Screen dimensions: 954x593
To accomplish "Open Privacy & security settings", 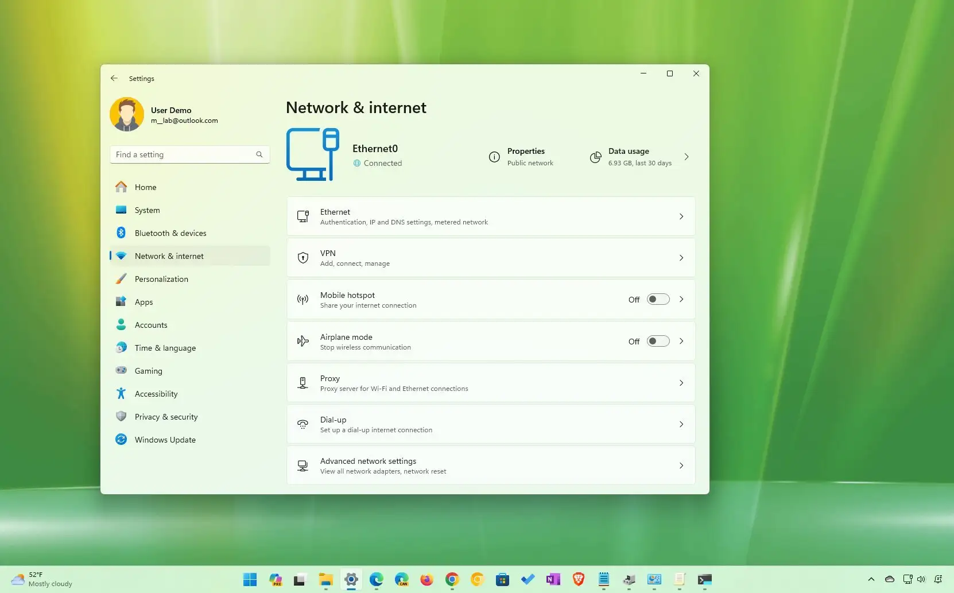I will 189,417.
